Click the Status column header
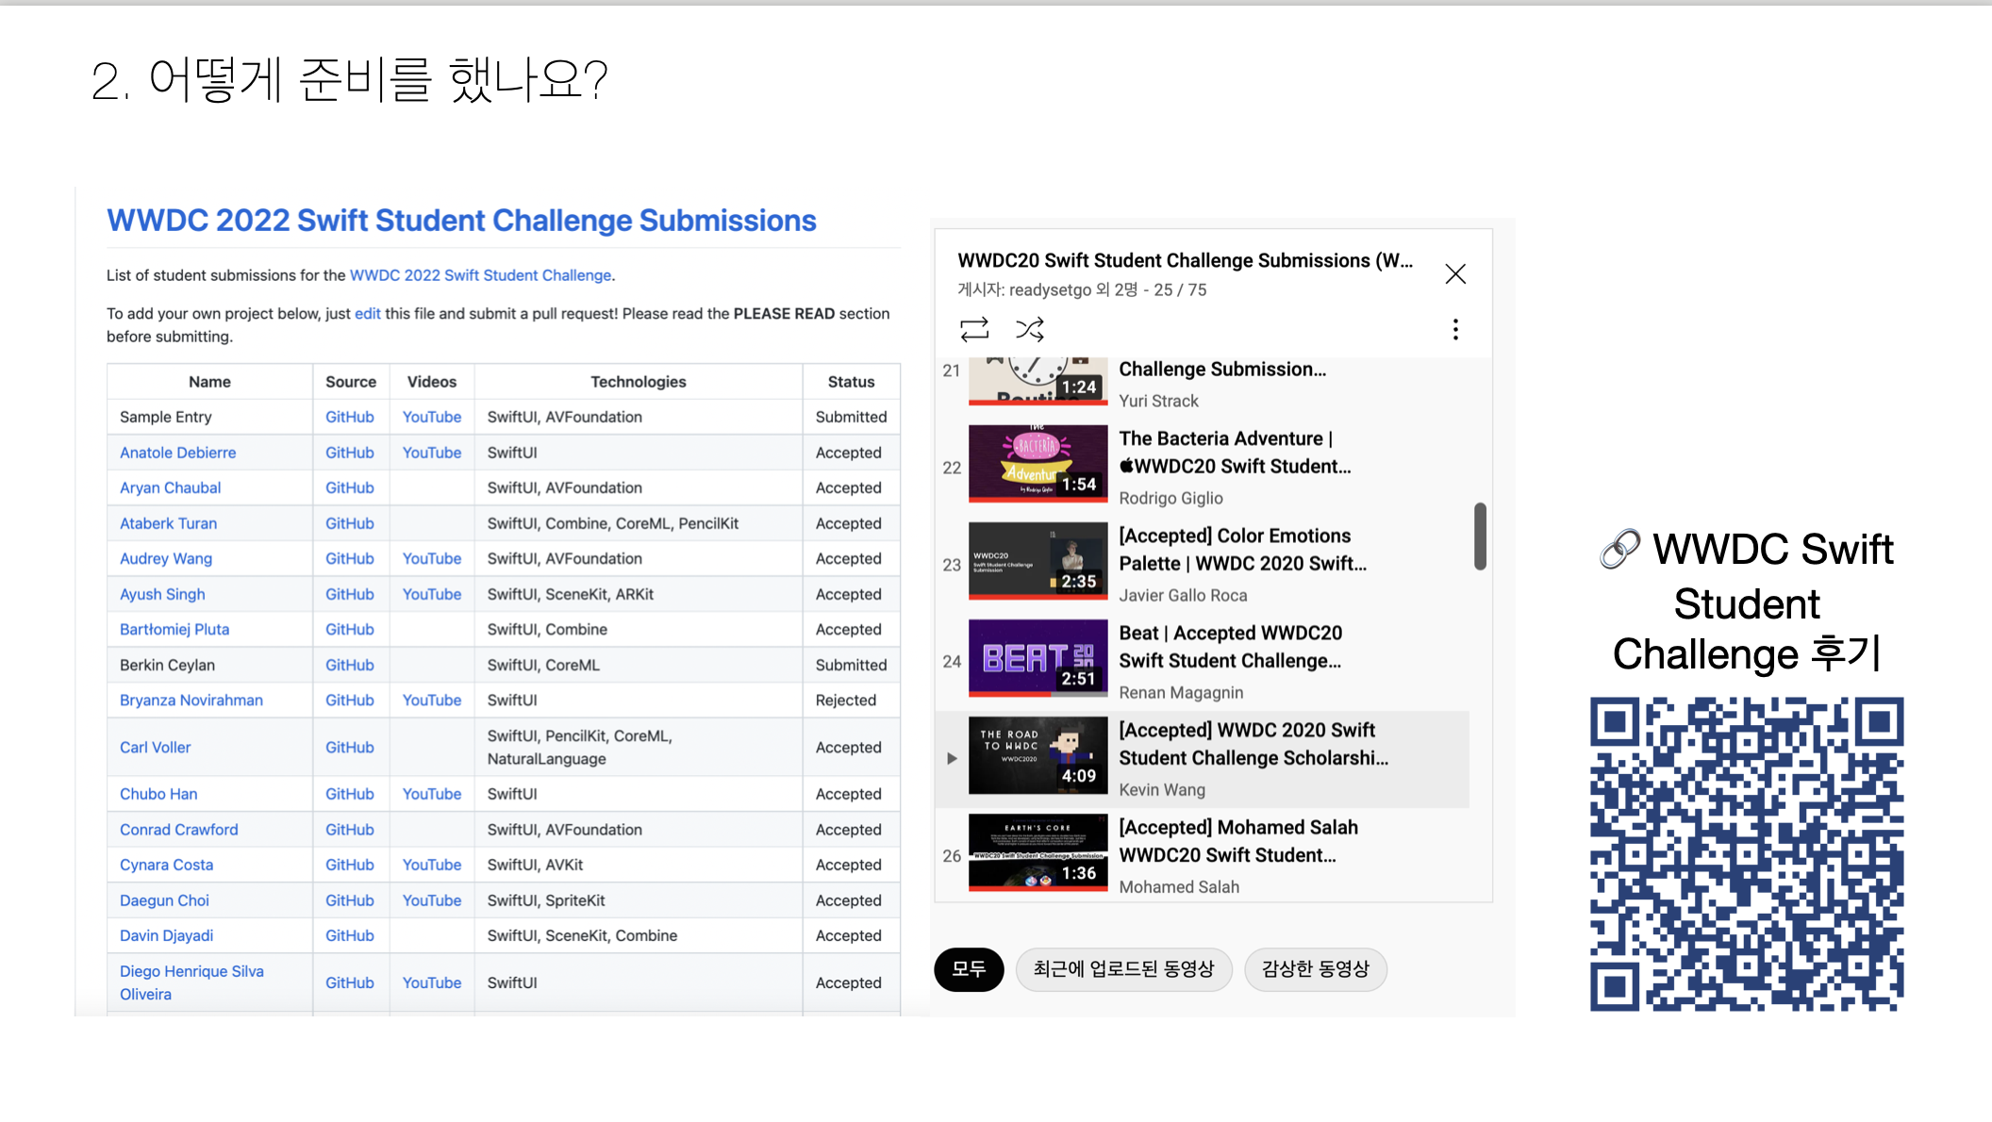This screenshot has height=1122, width=1992. click(x=851, y=382)
